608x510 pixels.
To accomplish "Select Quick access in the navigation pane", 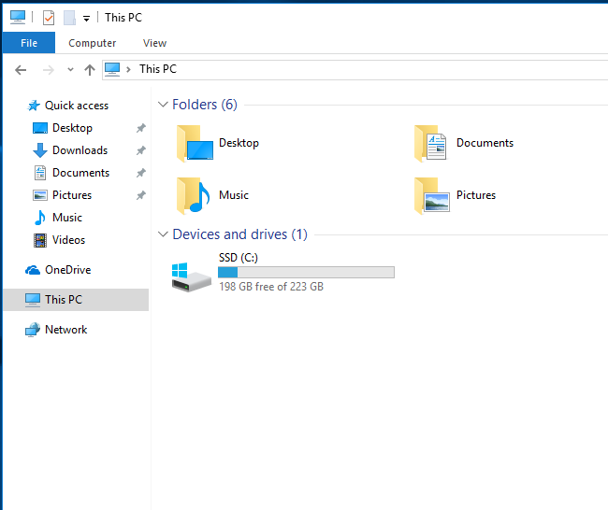I will [77, 106].
